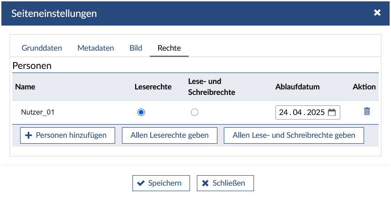Click the day value in the Ablaufdatum field
The image size is (391, 203).
(284, 112)
